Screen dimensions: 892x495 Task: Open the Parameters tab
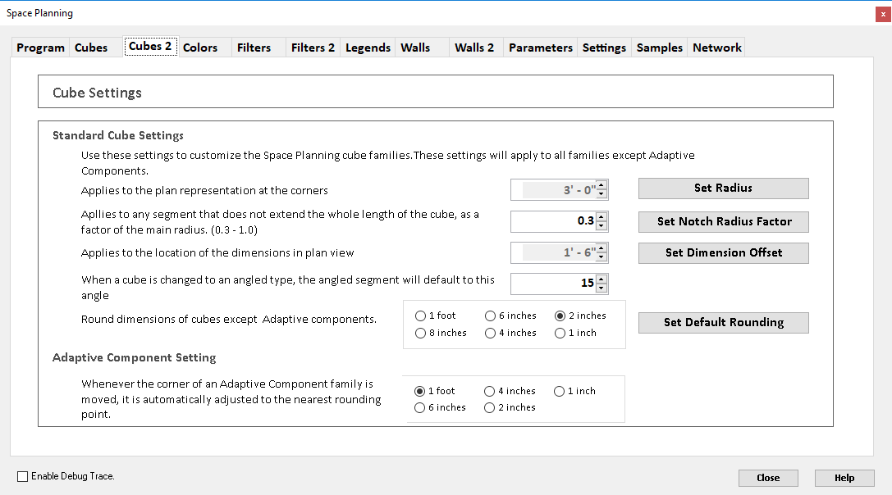[540, 48]
